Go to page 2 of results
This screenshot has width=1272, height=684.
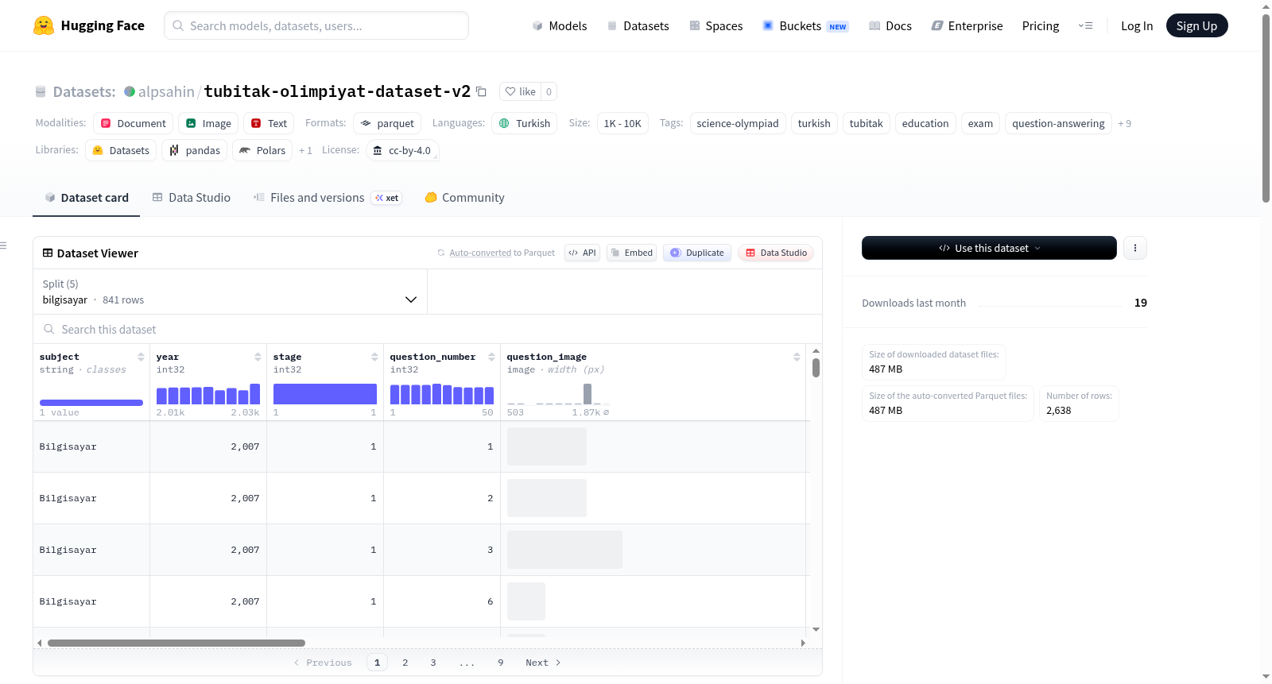(405, 663)
